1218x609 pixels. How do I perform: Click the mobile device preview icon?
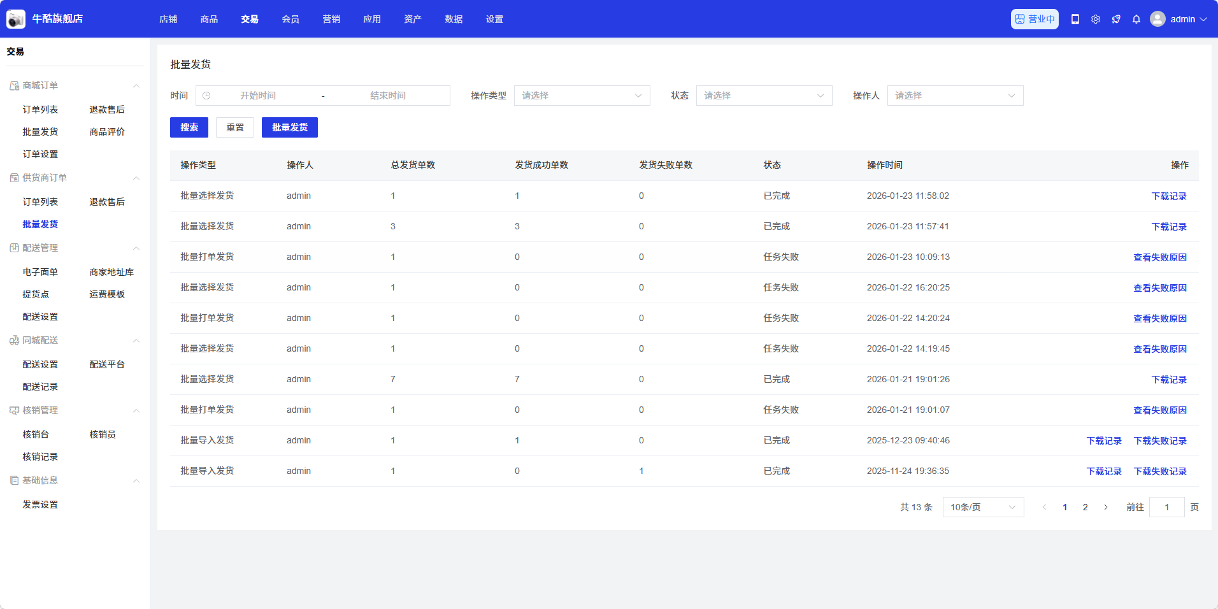(x=1075, y=19)
